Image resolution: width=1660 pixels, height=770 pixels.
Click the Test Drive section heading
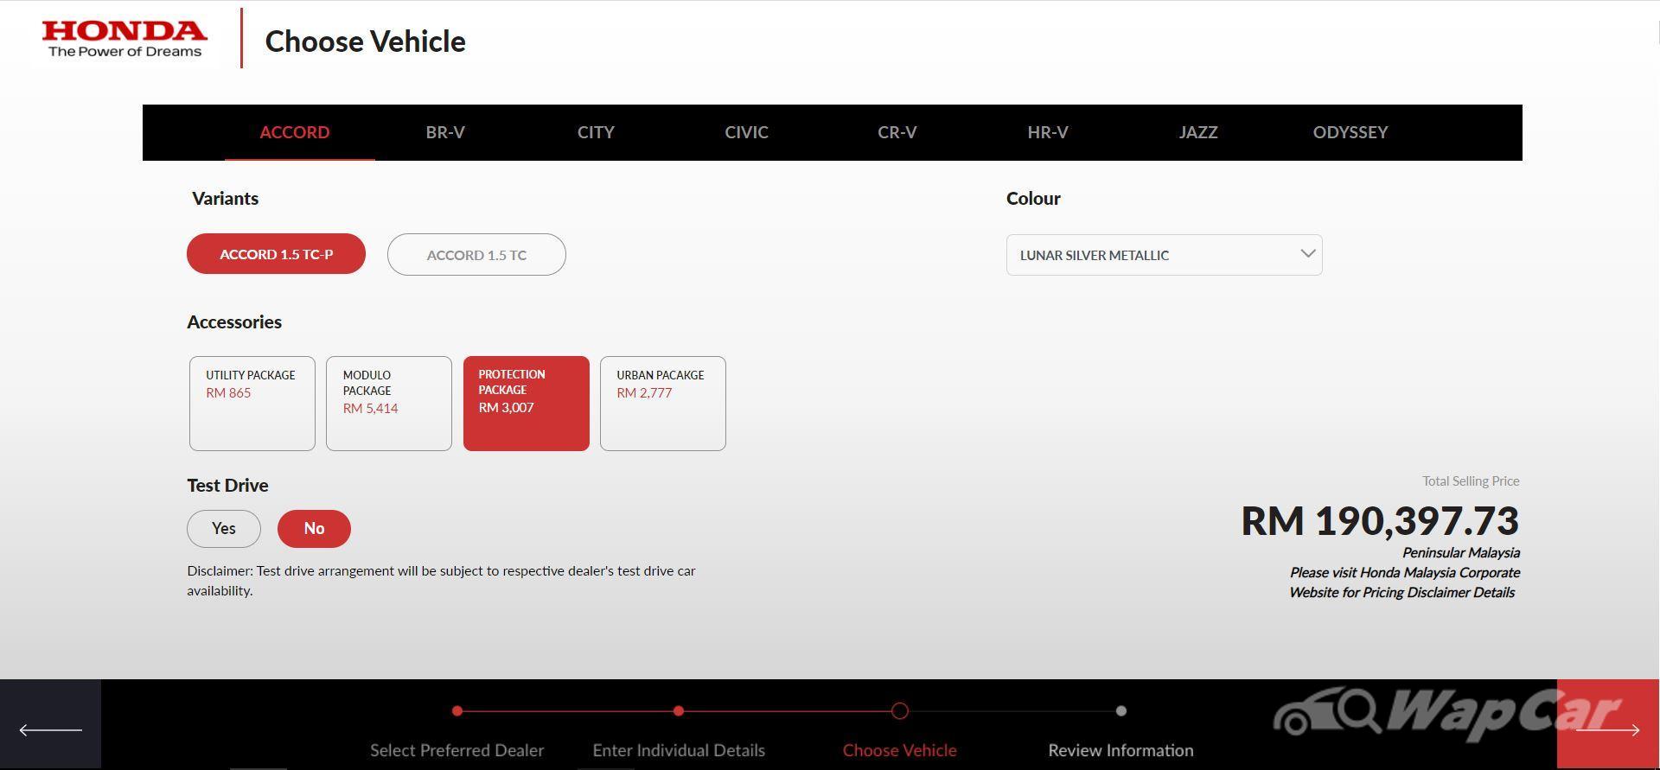tap(227, 486)
